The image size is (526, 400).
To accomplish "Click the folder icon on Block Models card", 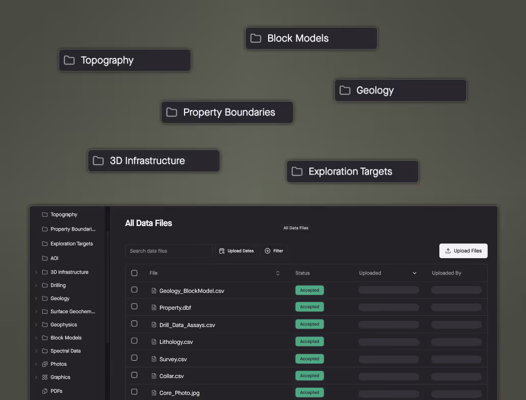I will point(256,38).
